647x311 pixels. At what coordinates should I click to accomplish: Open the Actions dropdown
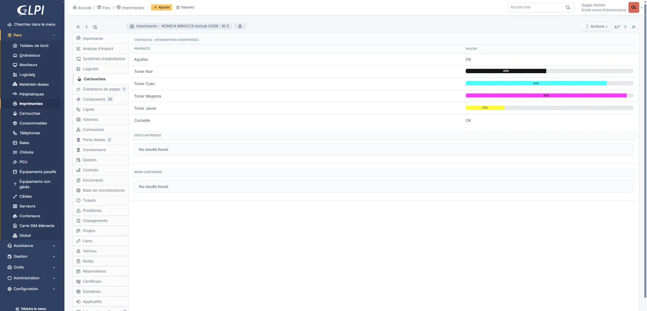click(x=596, y=26)
